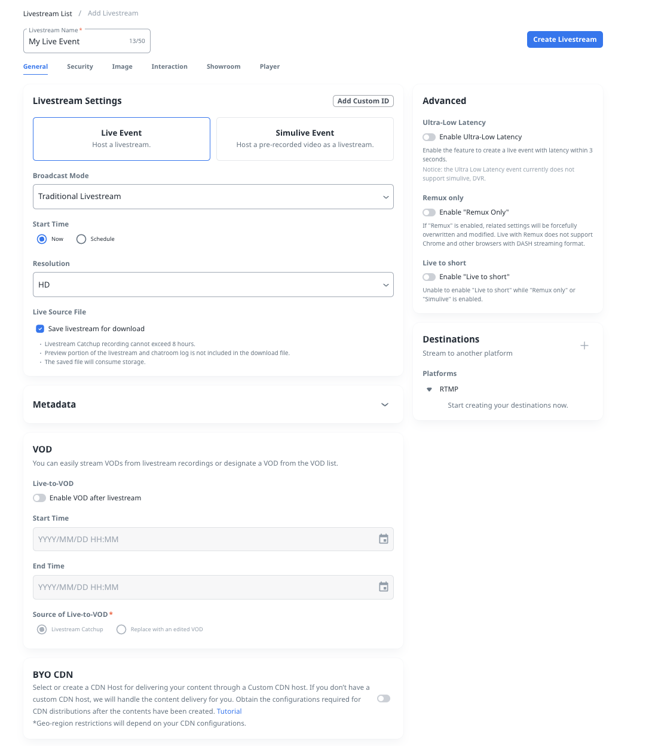Toggle Enable VOD after livestream
This screenshot has width=649, height=746.
click(x=39, y=498)
